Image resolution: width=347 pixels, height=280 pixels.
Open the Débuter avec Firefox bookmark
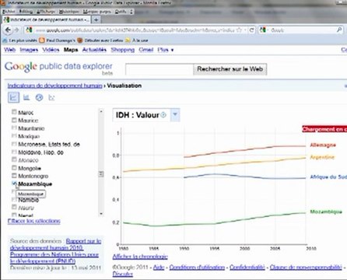[x=101, y=40]
